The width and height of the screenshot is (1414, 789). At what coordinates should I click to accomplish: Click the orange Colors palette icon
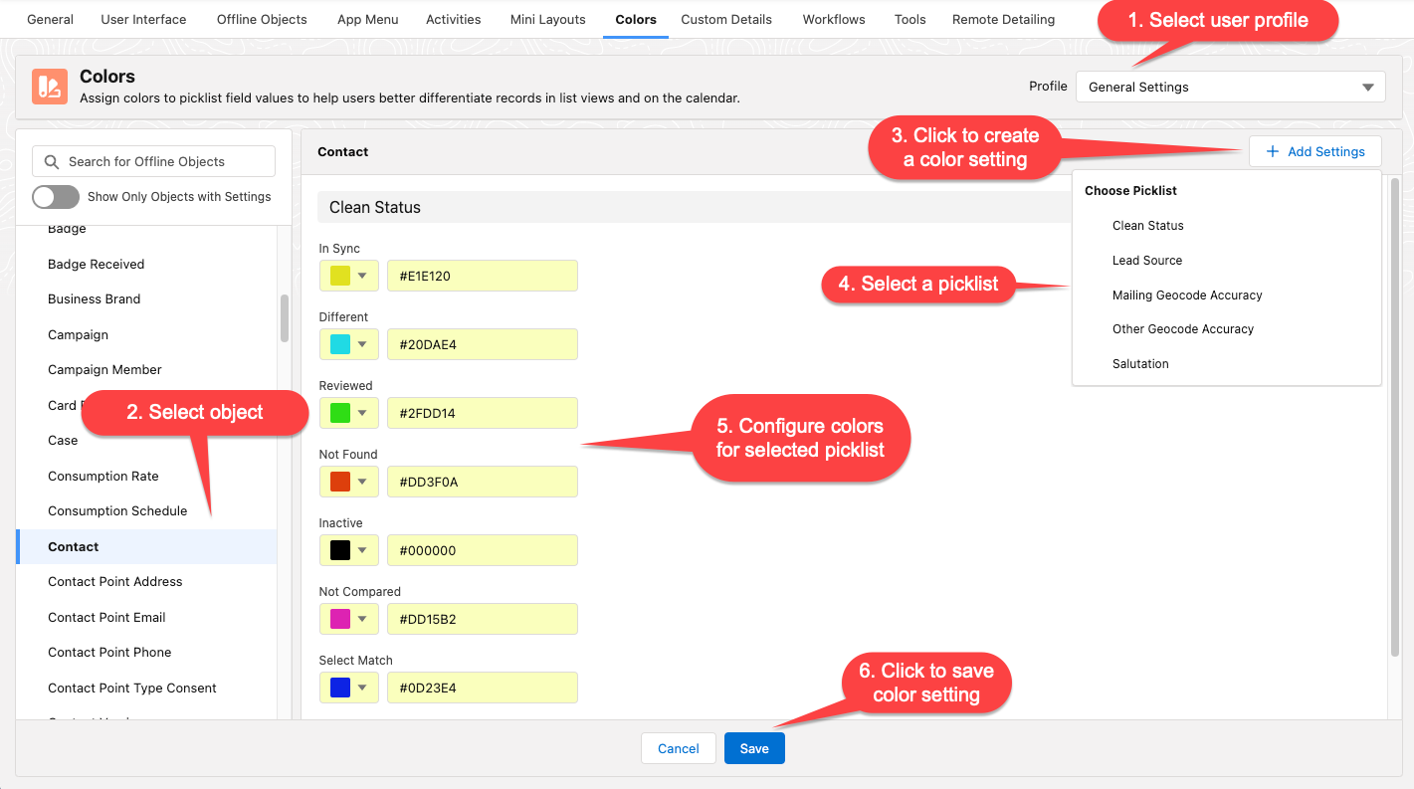(49, 87)
